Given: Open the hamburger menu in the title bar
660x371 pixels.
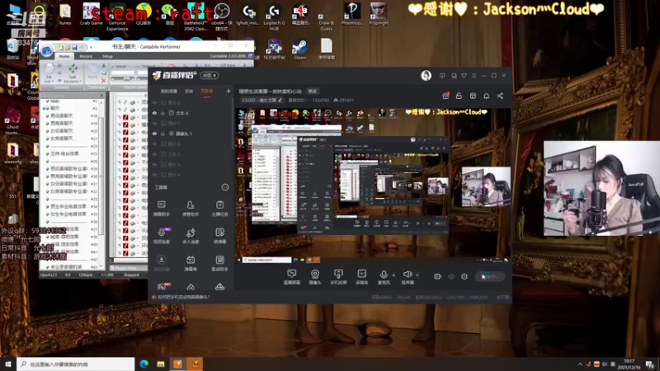Looking at the screenshot, I should point(474,76).
